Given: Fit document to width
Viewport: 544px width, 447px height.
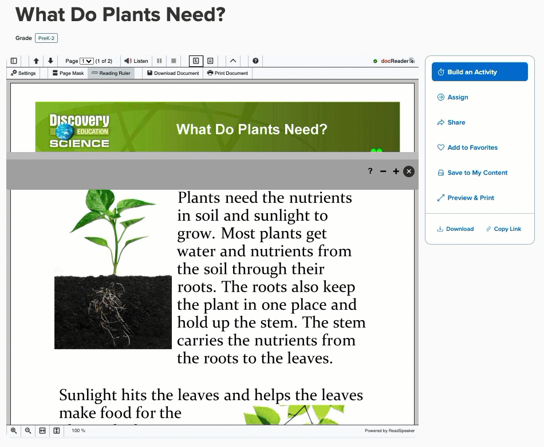Looking at the screenshot, I should [42, 431].
